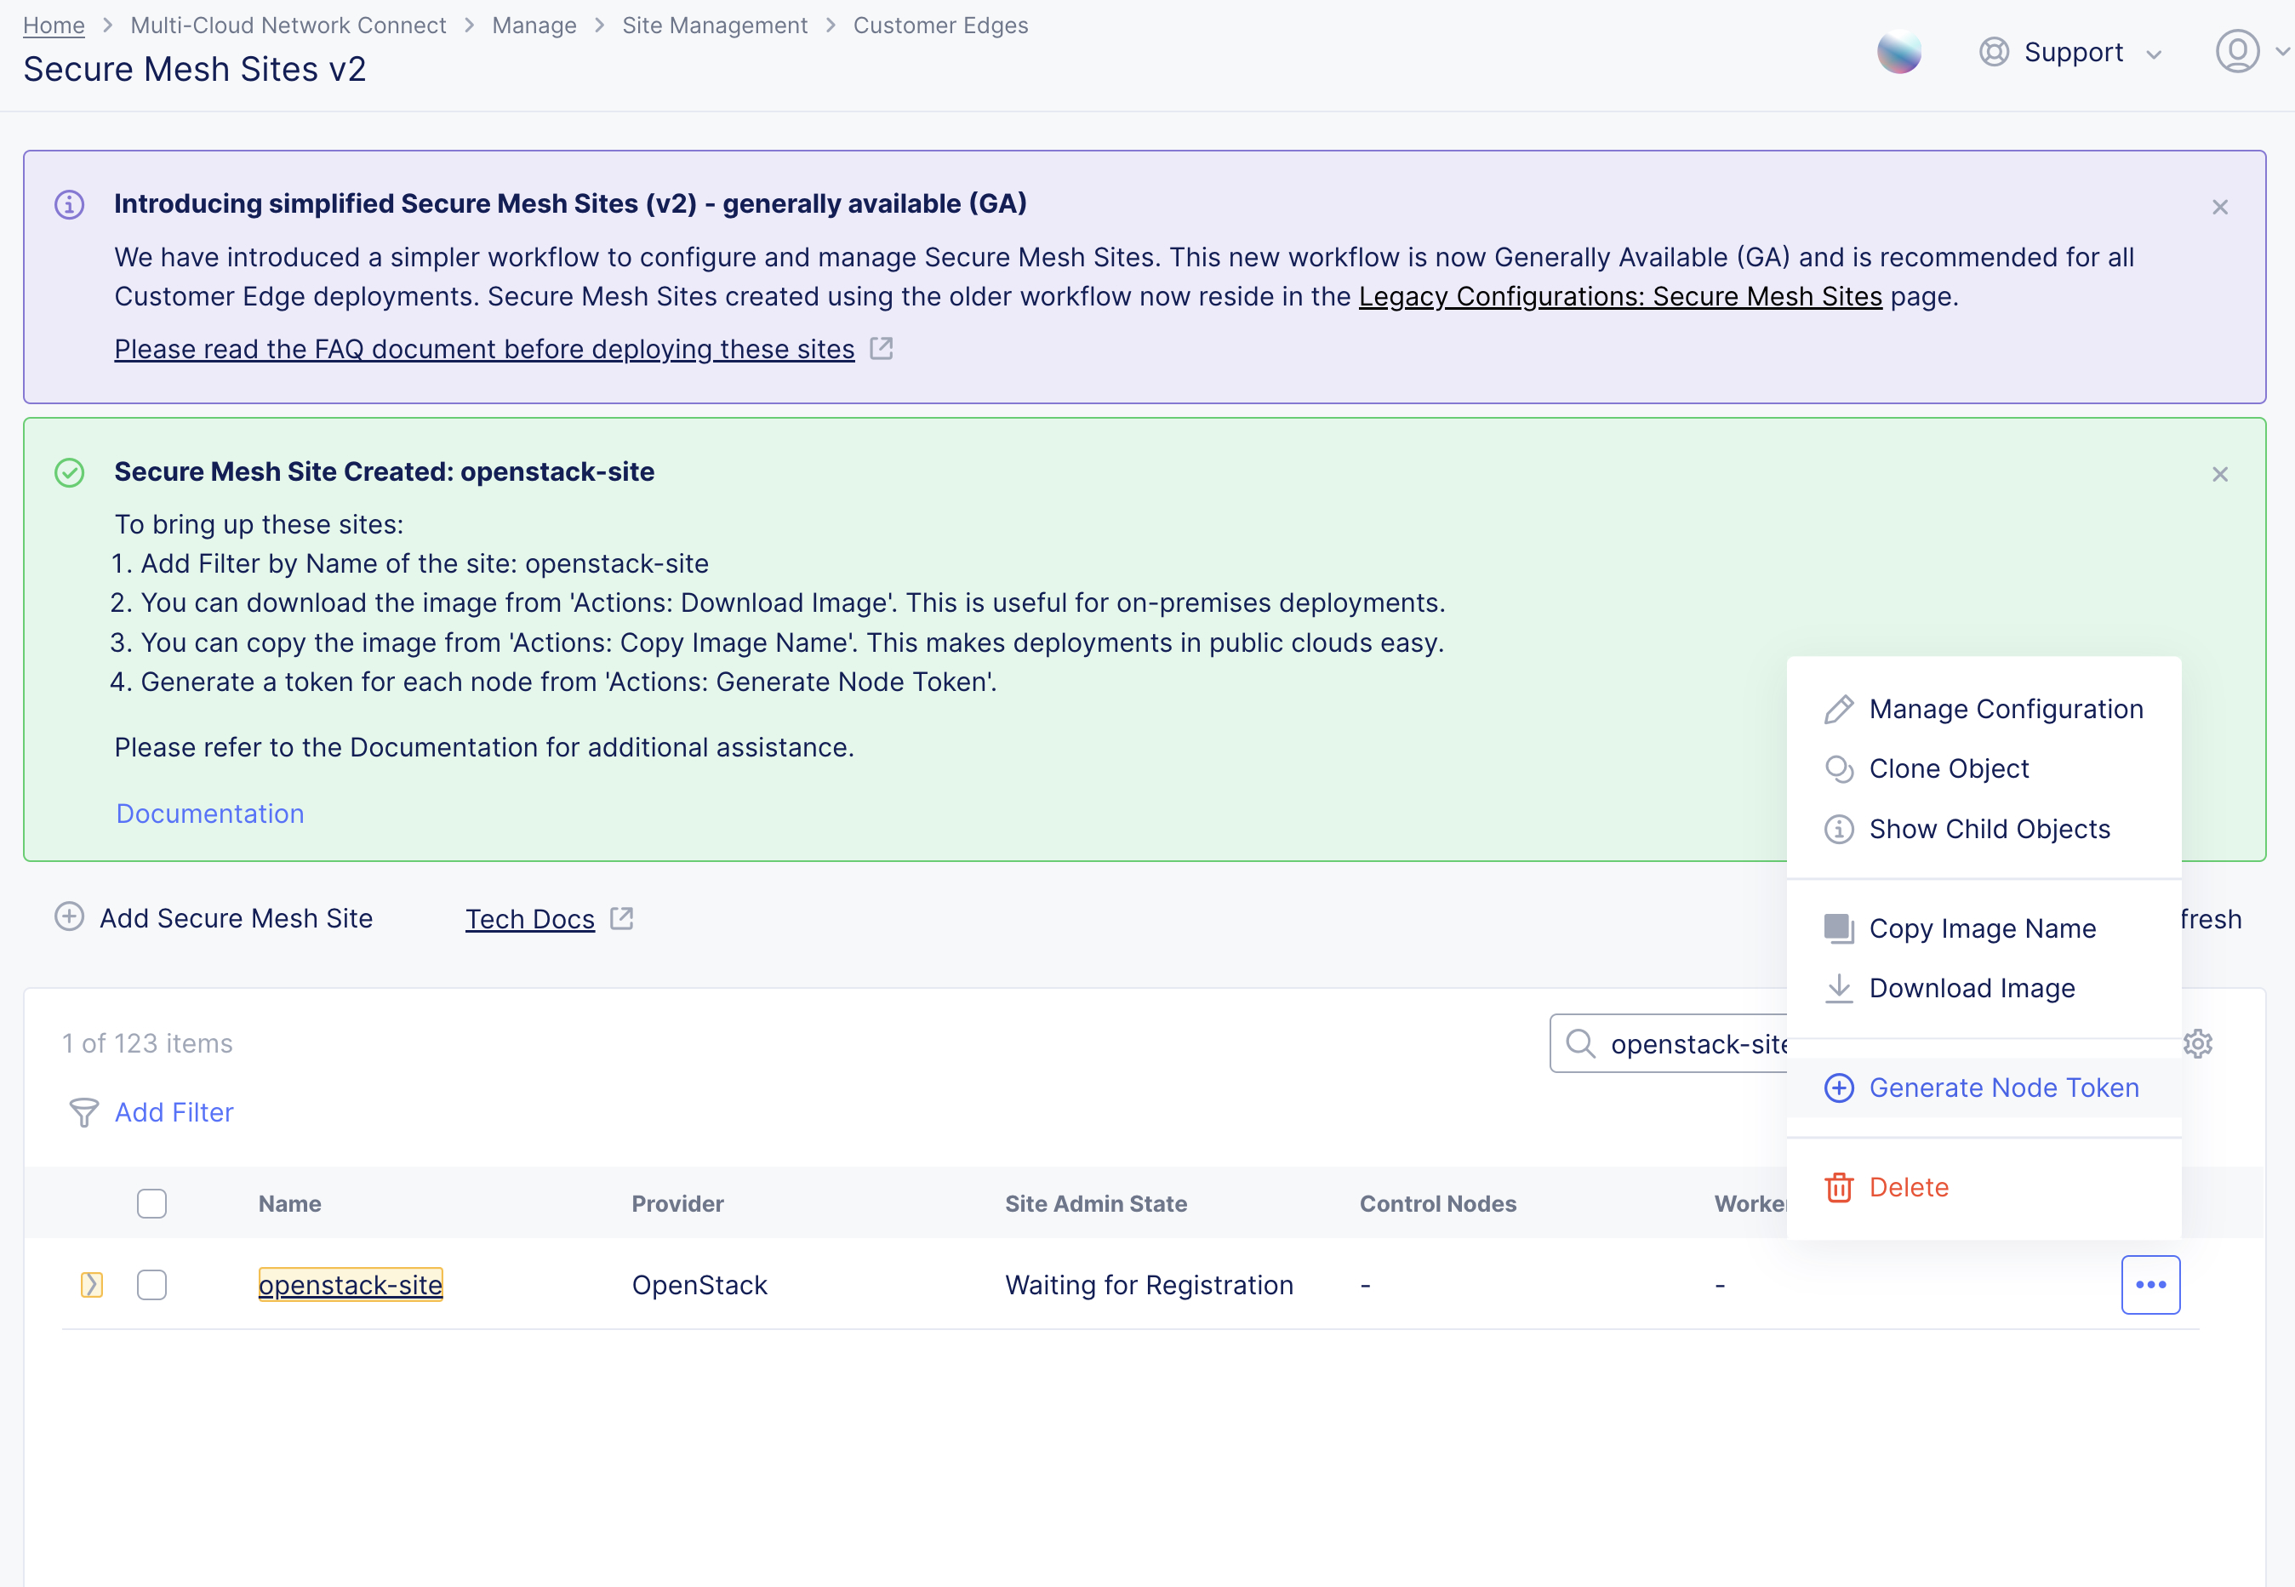The height and width of the screenshot is (1587, 2295).
Task: Click external link icon beside FAQ link
Action: point(881,349)
